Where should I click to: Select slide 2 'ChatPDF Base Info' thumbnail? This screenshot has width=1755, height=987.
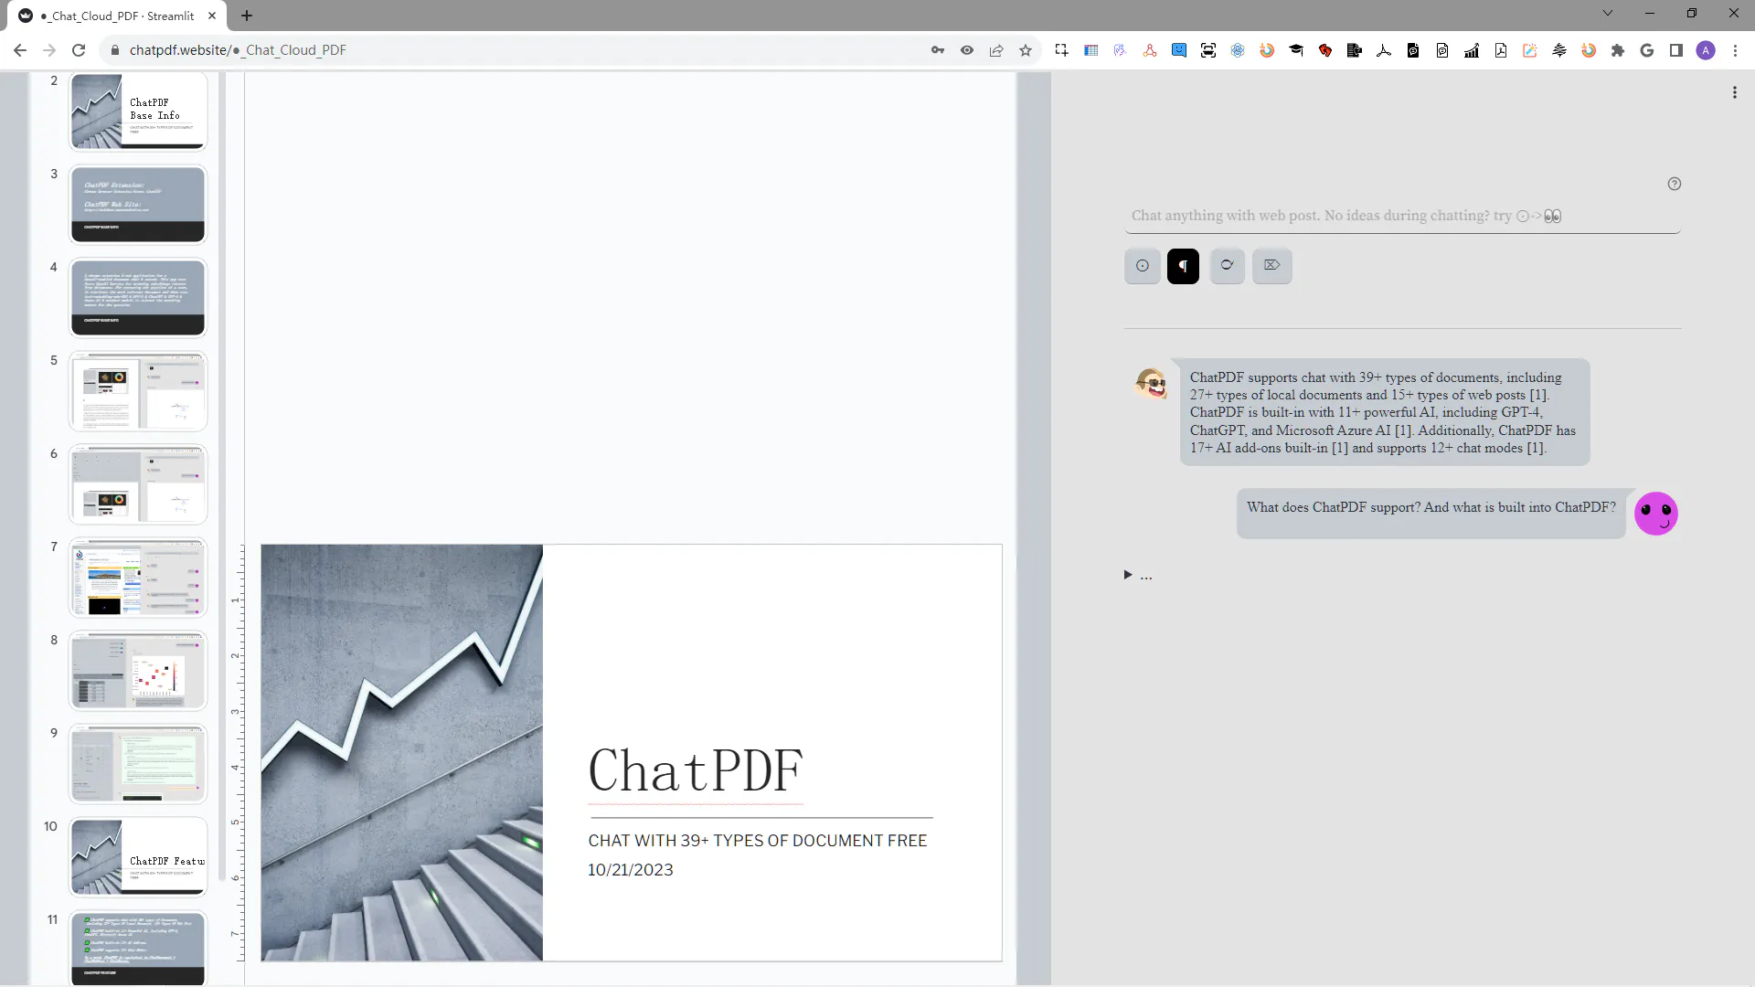[138, 111]
